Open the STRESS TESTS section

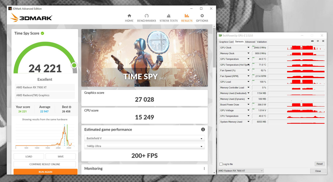point(169,18)
